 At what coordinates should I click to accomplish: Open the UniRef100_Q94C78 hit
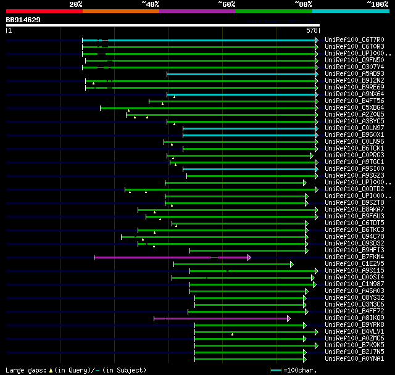coord(354,237)
